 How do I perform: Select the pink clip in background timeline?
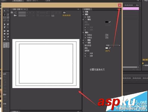pos(131,9)
